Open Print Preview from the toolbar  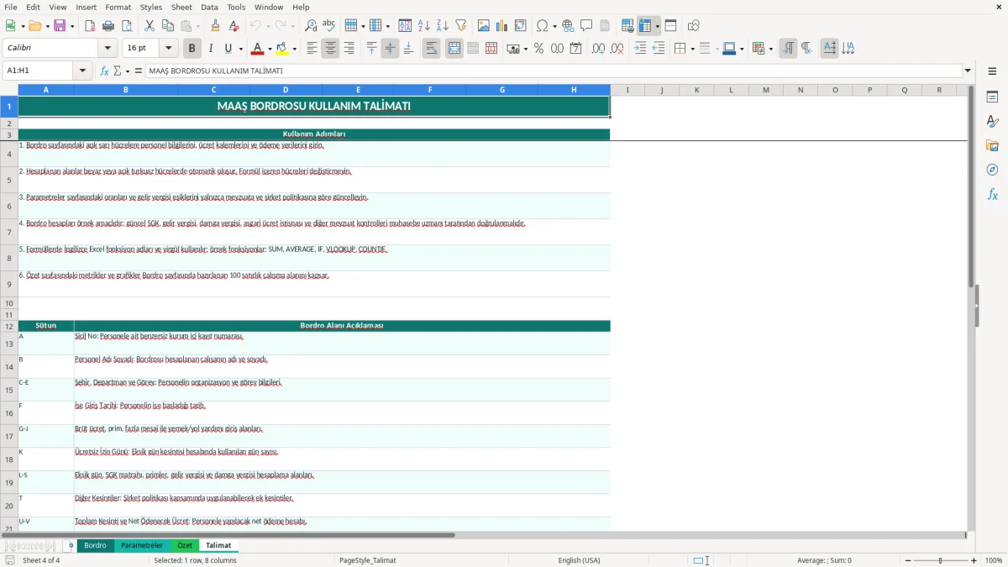[x=127, y=26]
